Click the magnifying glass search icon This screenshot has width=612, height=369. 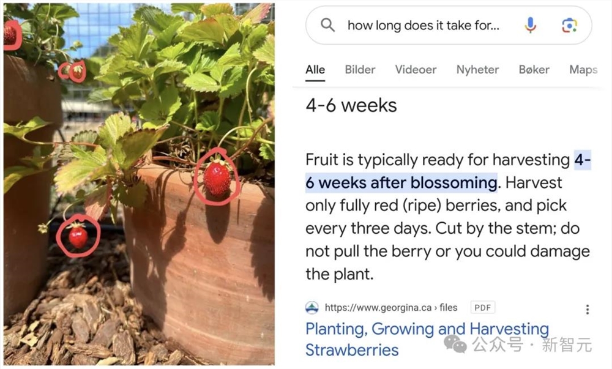pyautogui.click(x=327, y=25)
